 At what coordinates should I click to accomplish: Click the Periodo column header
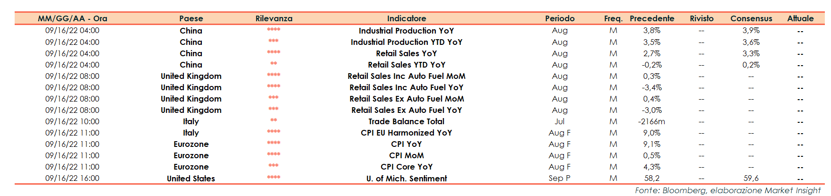[560, 18]
